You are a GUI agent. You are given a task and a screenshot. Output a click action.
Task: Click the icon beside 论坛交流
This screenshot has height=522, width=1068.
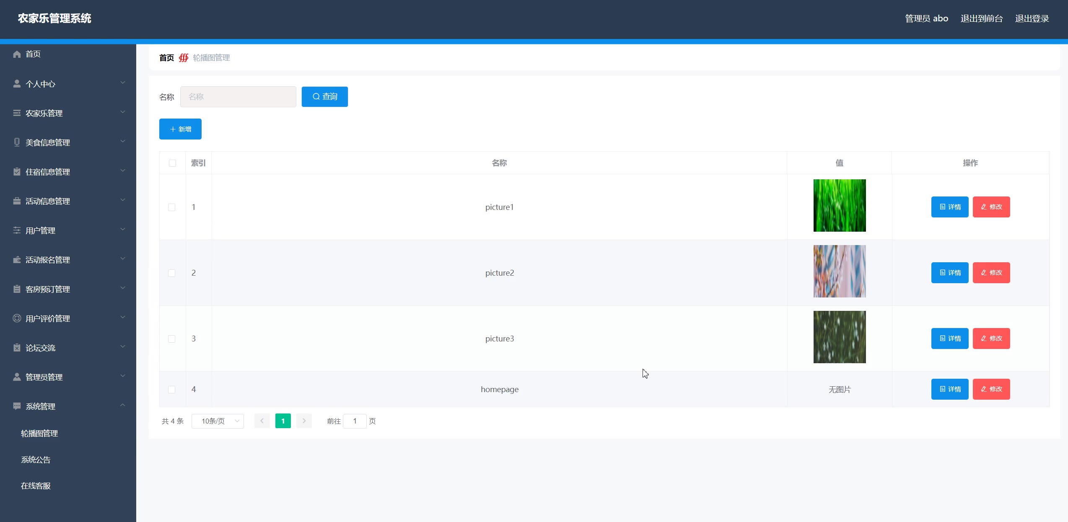click(x=17, y=347)
